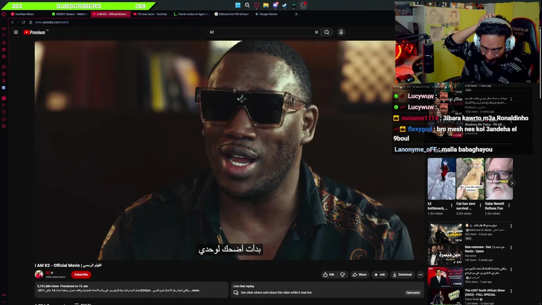
Task: Switch to the lean back - YouTube tab
Action: pos(151,14)
